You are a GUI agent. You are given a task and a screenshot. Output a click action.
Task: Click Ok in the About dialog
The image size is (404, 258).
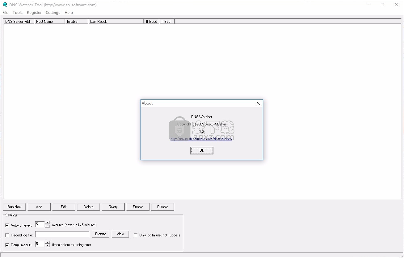click(202, 150)
